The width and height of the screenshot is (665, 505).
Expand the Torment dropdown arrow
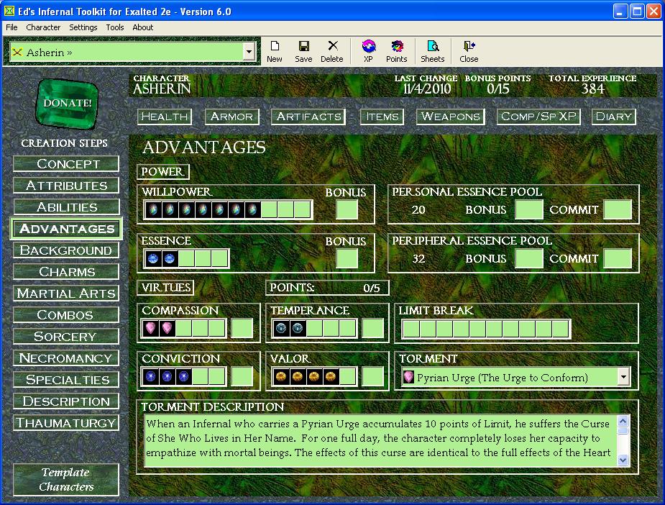tap(623, 376)
